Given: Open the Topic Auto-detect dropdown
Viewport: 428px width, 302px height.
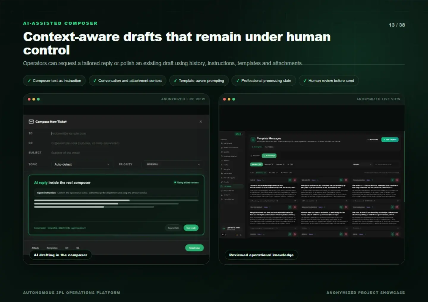Looking at the screenshot, I should point(81,164).
